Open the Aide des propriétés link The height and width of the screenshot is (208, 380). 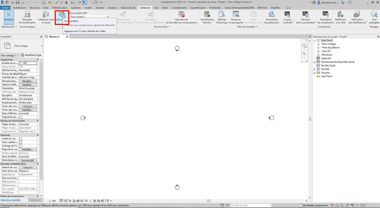pyautogui.click(x=11, y=200)
